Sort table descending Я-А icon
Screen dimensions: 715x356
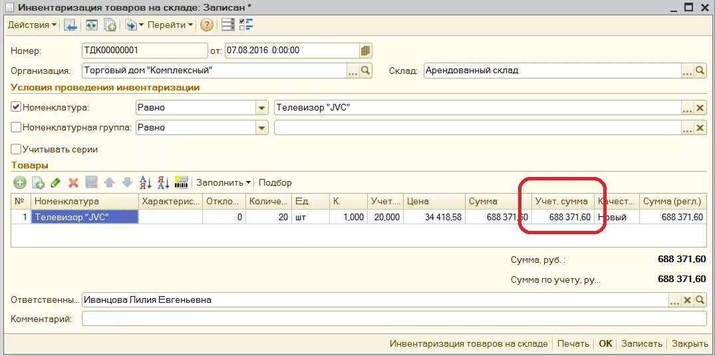(163, 182)
